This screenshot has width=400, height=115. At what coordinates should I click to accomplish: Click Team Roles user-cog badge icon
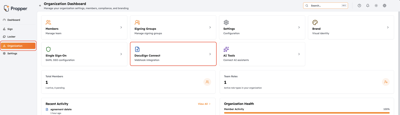(x=386, y=82)
